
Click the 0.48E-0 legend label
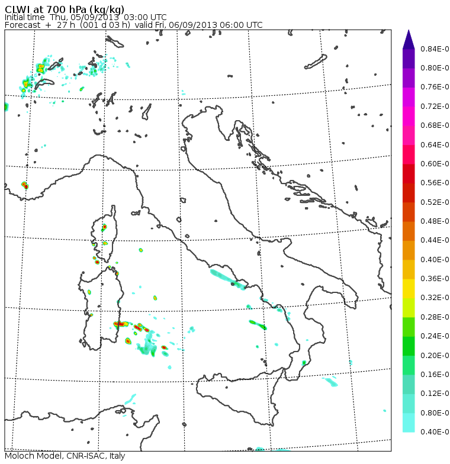point(435,221)
